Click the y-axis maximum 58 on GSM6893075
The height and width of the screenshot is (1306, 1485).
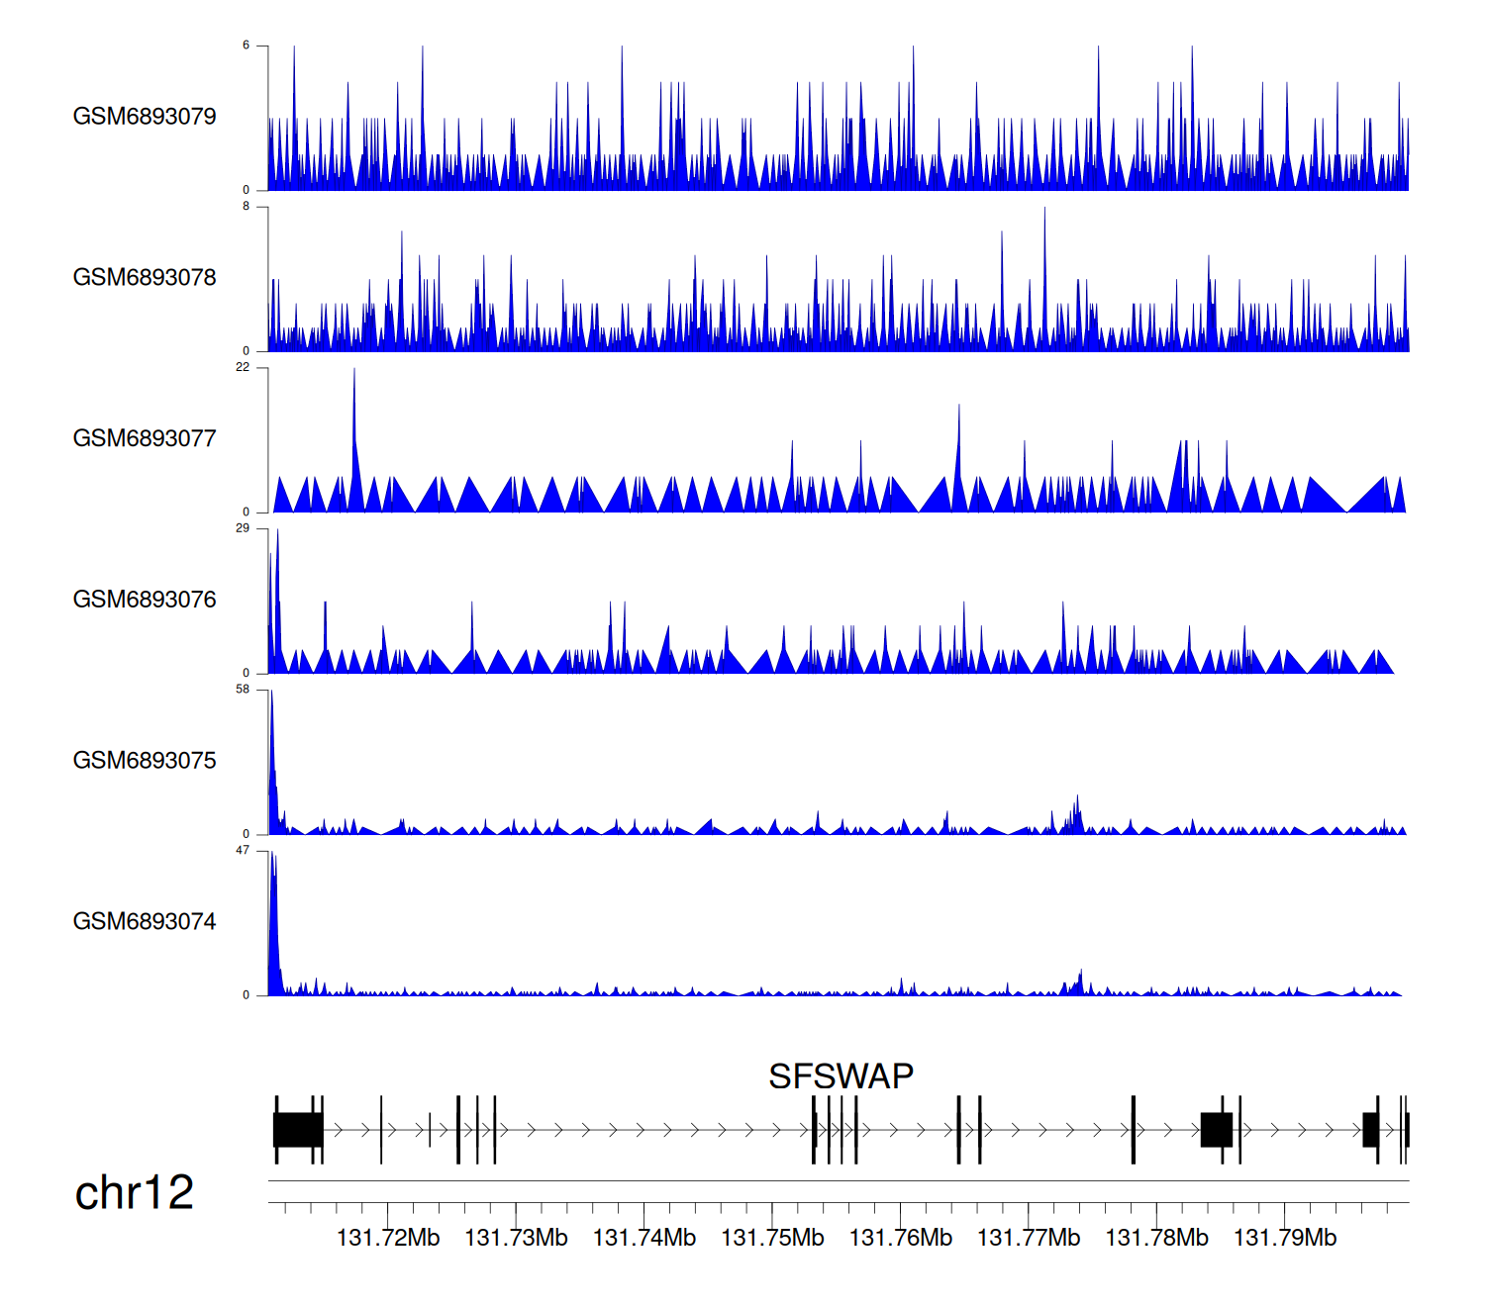pos(243,690)
